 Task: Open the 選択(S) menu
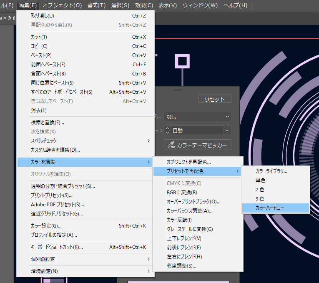tap(120, 5)
